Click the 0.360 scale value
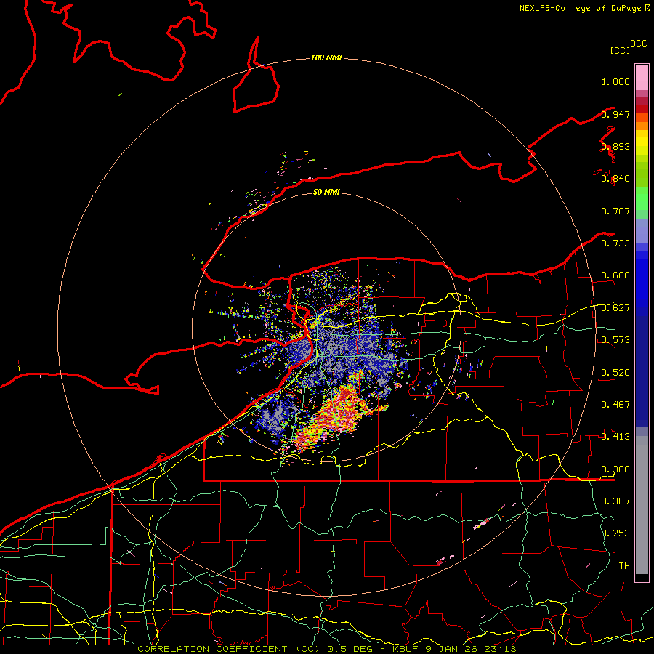The image size is (654, 654). 615,469
